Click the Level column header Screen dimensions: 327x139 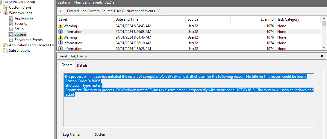click(x=85, y=19)
